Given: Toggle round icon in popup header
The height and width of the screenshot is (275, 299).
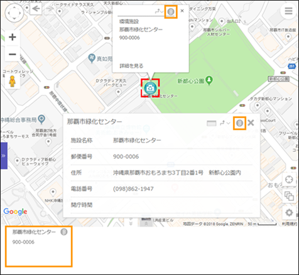Looking at the screenshot, I should click(171, 11).
